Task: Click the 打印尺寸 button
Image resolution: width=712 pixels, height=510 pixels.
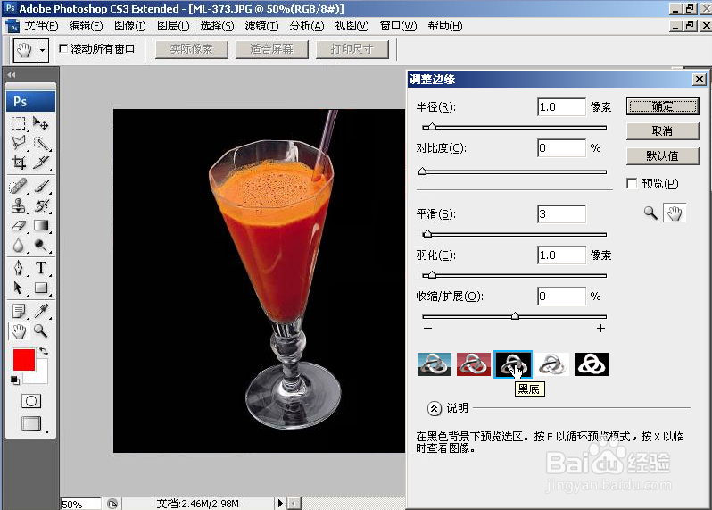Action: coord(352,49)
